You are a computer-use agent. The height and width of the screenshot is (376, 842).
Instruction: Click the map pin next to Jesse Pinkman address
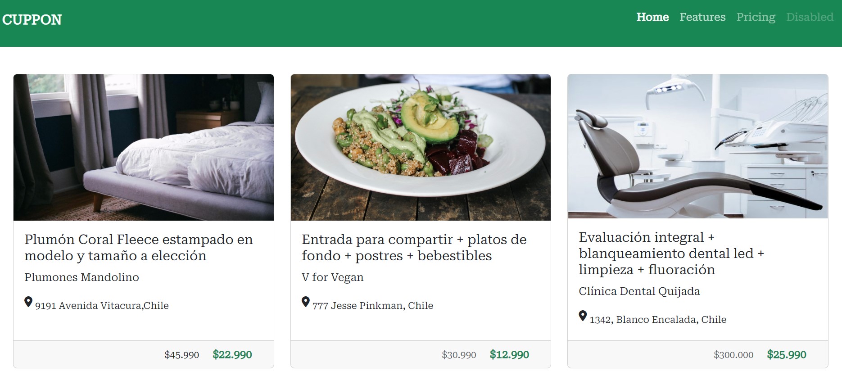tap(306, 302)
